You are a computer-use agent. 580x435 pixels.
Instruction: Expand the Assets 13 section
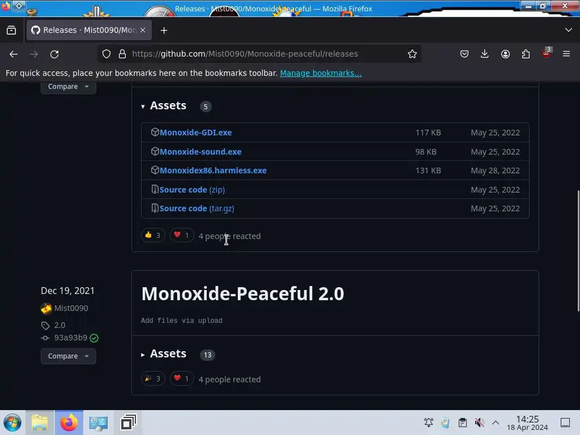(x=163, y=354)
